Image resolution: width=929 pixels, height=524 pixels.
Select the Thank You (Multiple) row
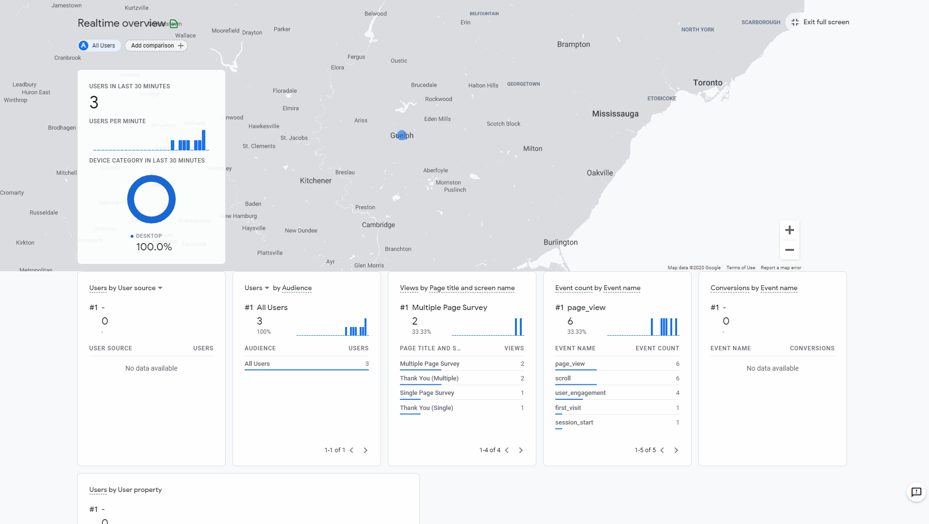point(462,378)
